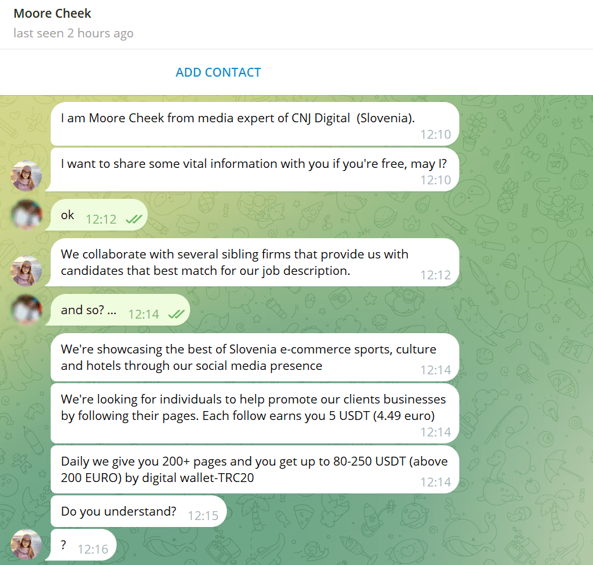
Task: Open blurred avatar next to 'and so?' message
Action: coord(27,310)
